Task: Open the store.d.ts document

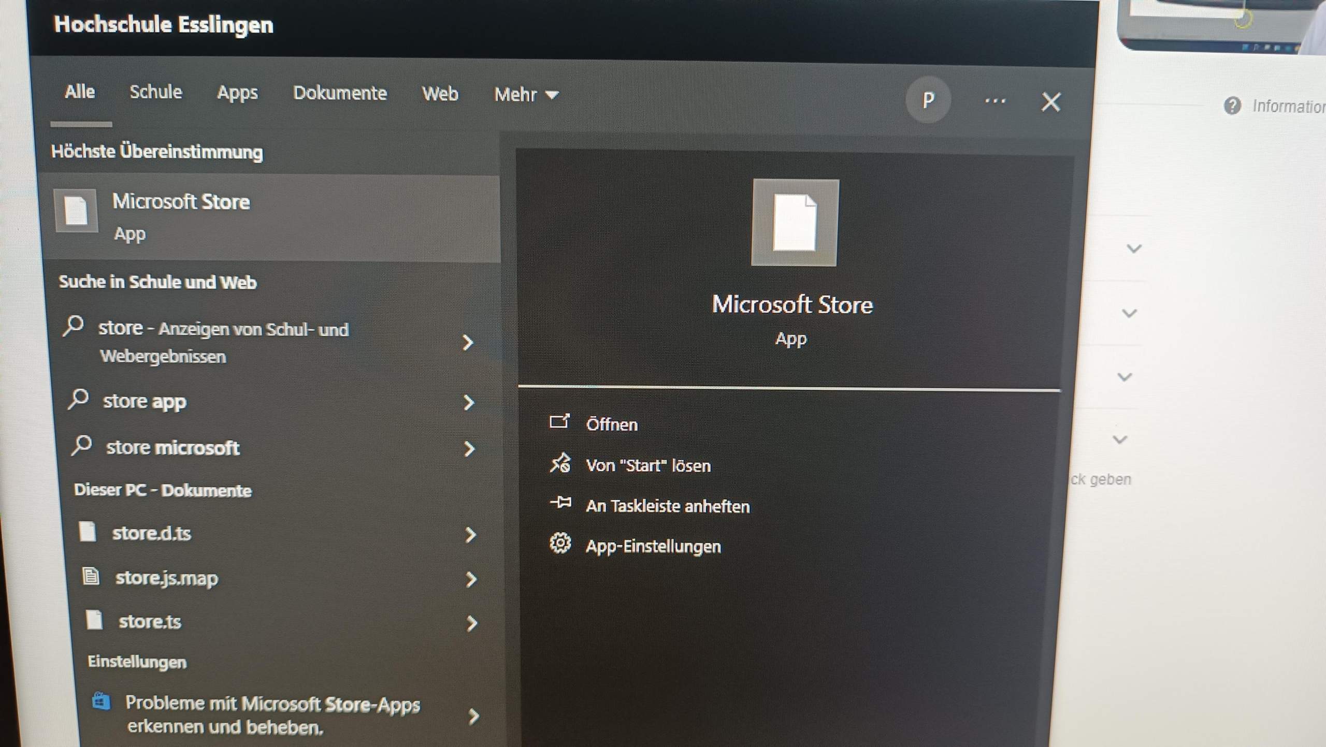Action: pyautogui.click(x=152, y=533)
